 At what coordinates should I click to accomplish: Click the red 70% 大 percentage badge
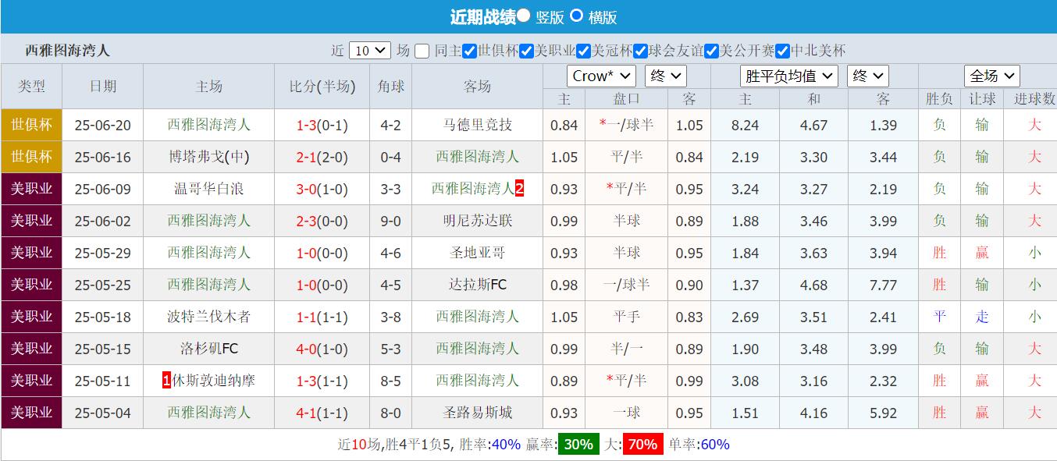(642, 445)
